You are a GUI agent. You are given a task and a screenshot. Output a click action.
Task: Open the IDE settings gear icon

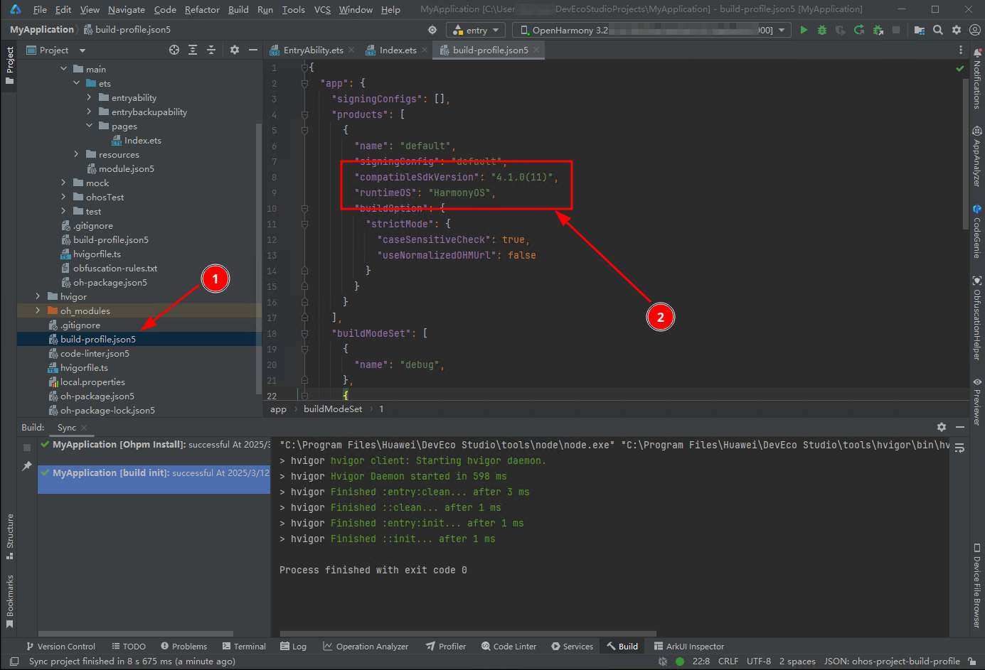tap(957, 30)
